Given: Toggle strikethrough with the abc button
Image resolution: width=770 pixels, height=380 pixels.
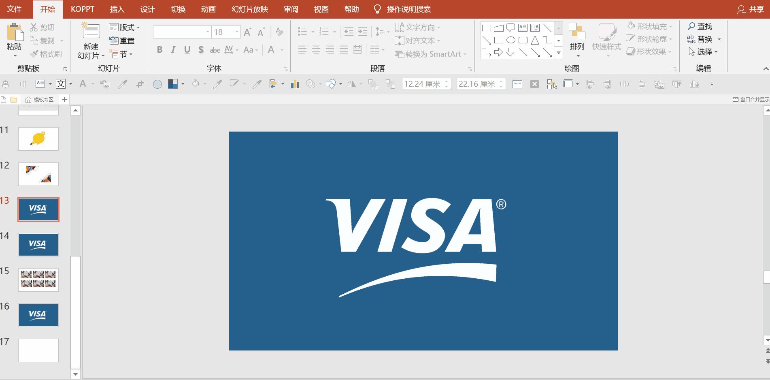Looking at the screenshot, I should 215,50.
